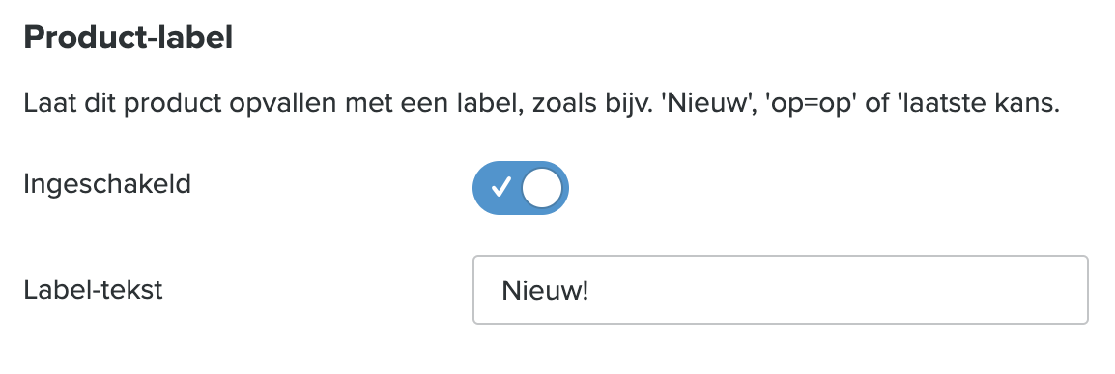Place cursor on the 'Nieuw!' text in field
Screen dimensions: 1115x374
click(x=545, y=290)
